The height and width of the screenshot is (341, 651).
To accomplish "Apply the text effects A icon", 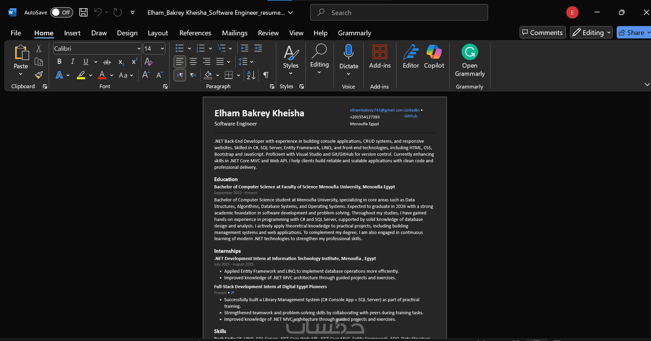I will (x=59, y=75).
